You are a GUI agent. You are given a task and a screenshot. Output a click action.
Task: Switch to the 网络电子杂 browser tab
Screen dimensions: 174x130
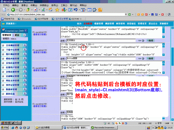pos(9,19)
